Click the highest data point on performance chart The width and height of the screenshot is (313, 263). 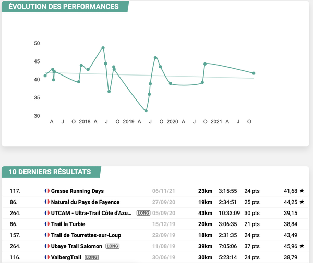[103, 48]
